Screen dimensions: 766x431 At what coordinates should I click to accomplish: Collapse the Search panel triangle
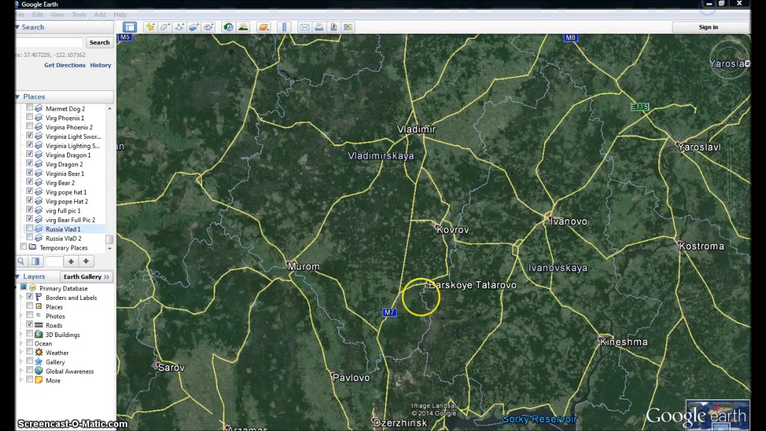[17, 27]
